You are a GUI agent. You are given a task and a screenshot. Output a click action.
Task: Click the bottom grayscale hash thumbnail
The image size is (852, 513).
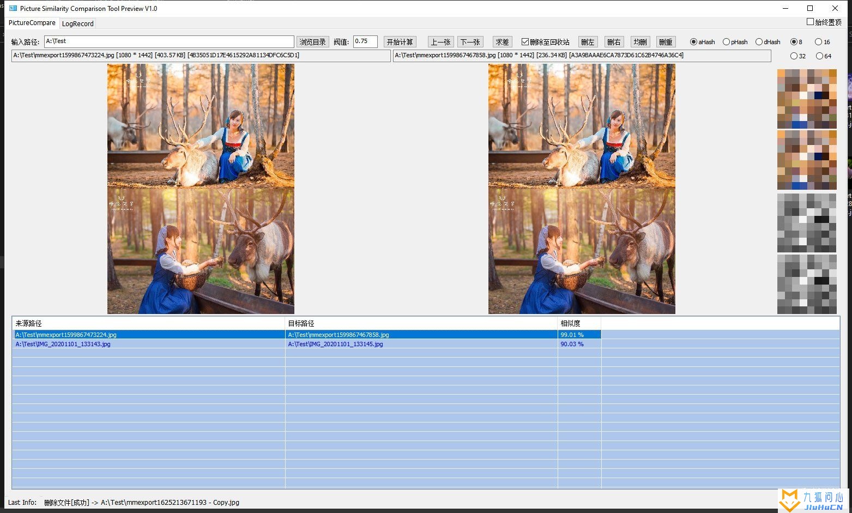tap(807, 284)
